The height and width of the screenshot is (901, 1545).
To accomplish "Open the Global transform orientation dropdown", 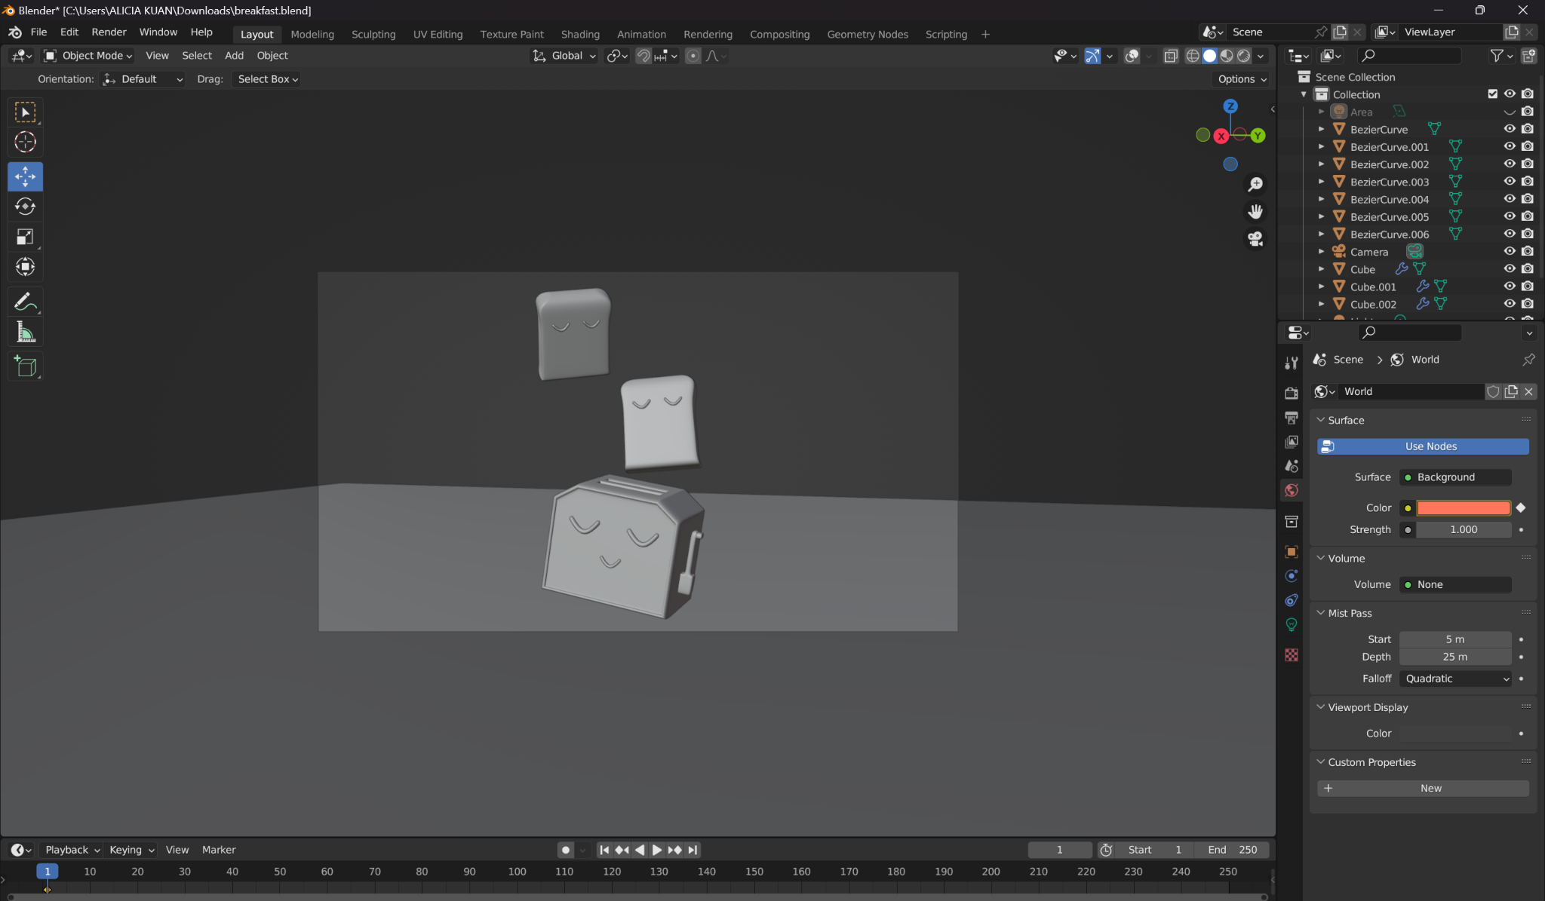I will point(564,56).
